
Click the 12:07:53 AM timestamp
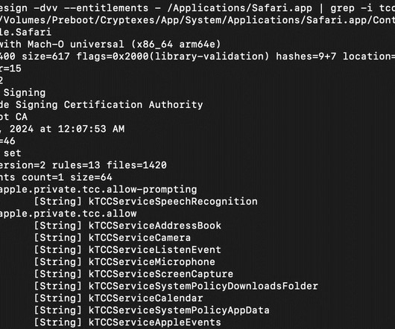click(91, 129)
